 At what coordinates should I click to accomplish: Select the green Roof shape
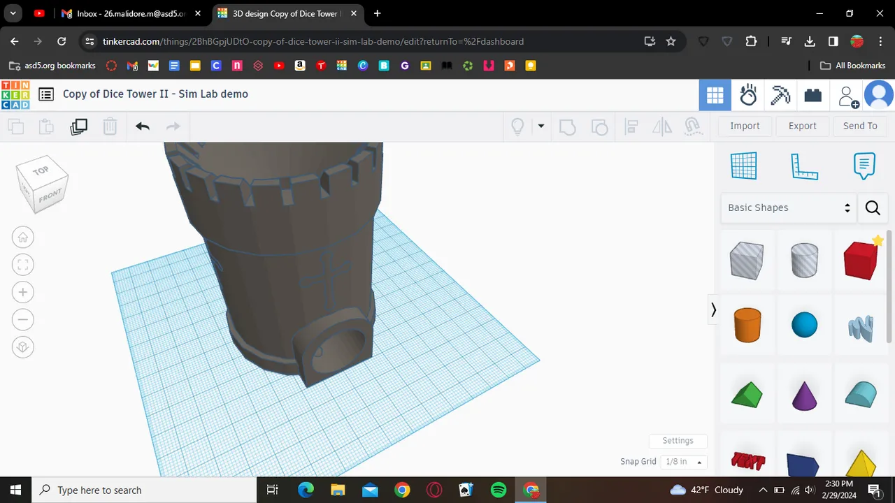click(747, 394)
